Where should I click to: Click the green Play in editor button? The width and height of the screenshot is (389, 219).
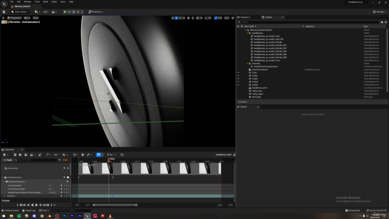(65, 12)
